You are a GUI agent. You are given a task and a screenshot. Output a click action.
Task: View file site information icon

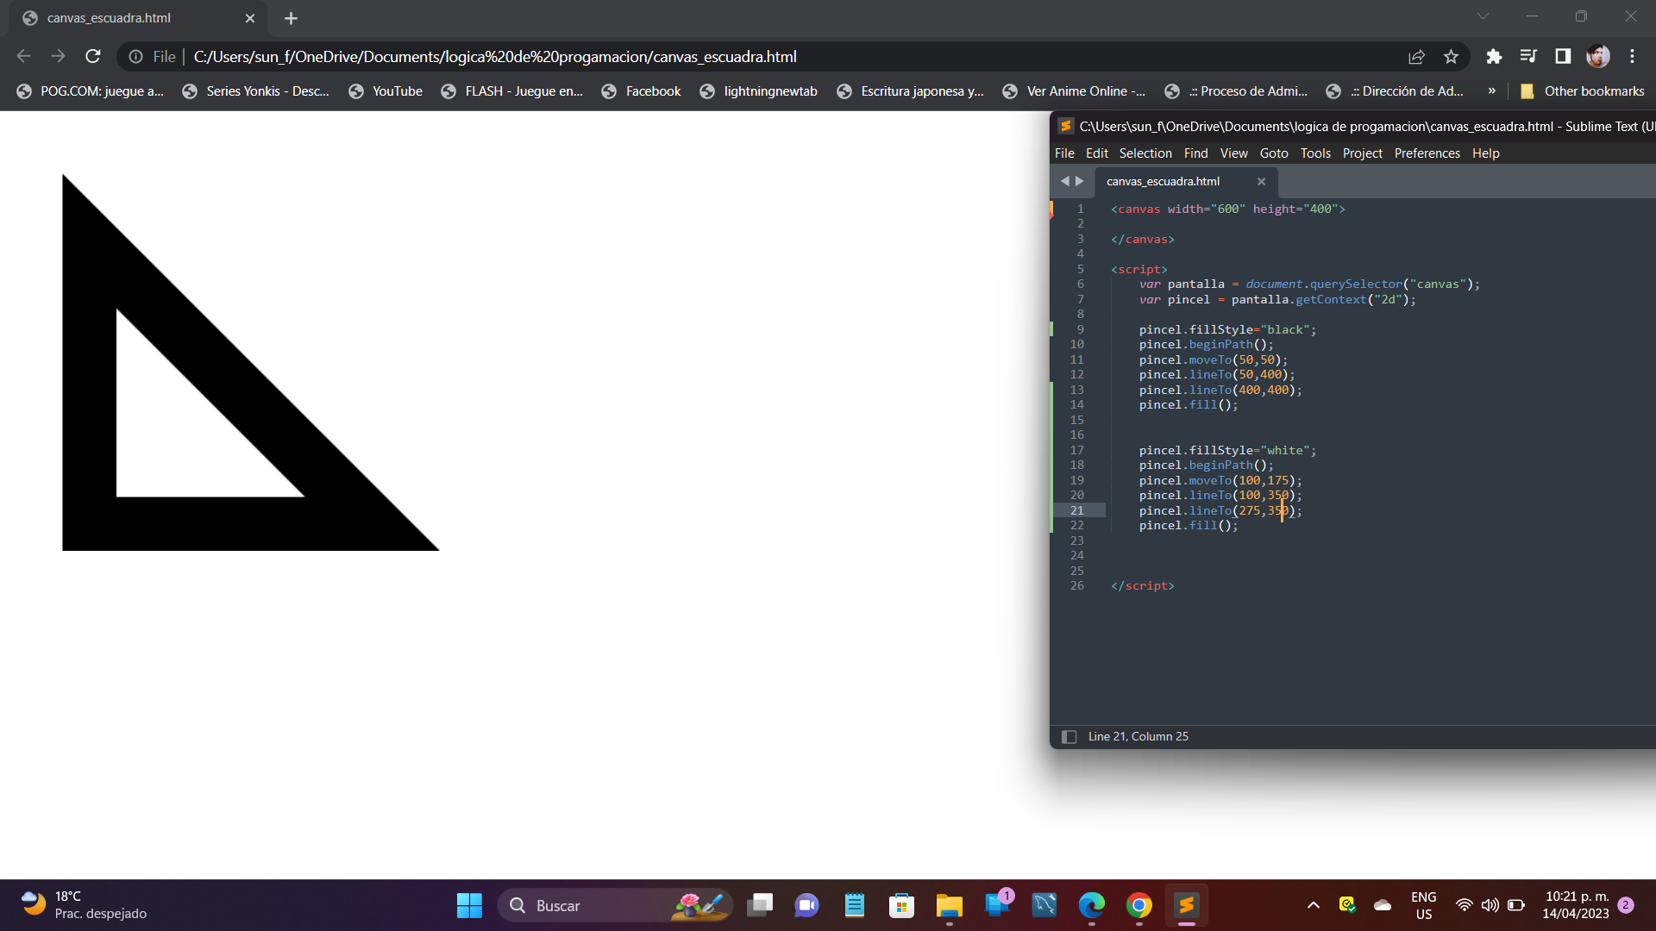[136, 57]
